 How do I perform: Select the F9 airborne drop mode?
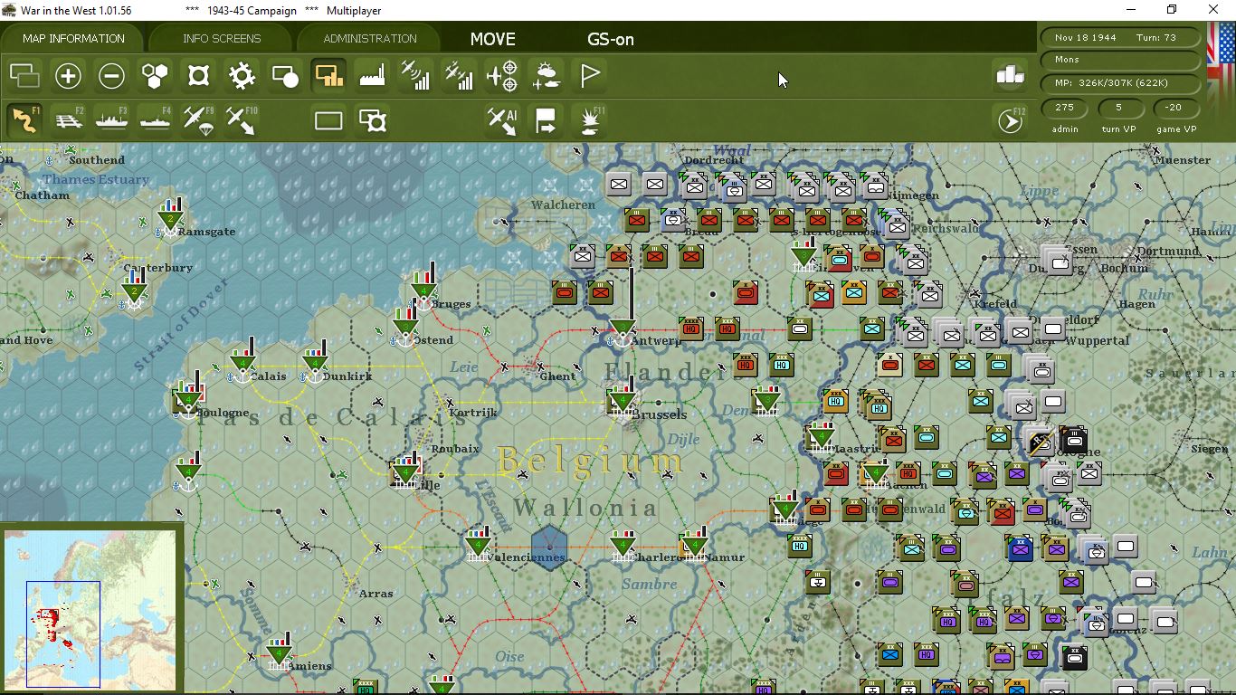[198, 119]
